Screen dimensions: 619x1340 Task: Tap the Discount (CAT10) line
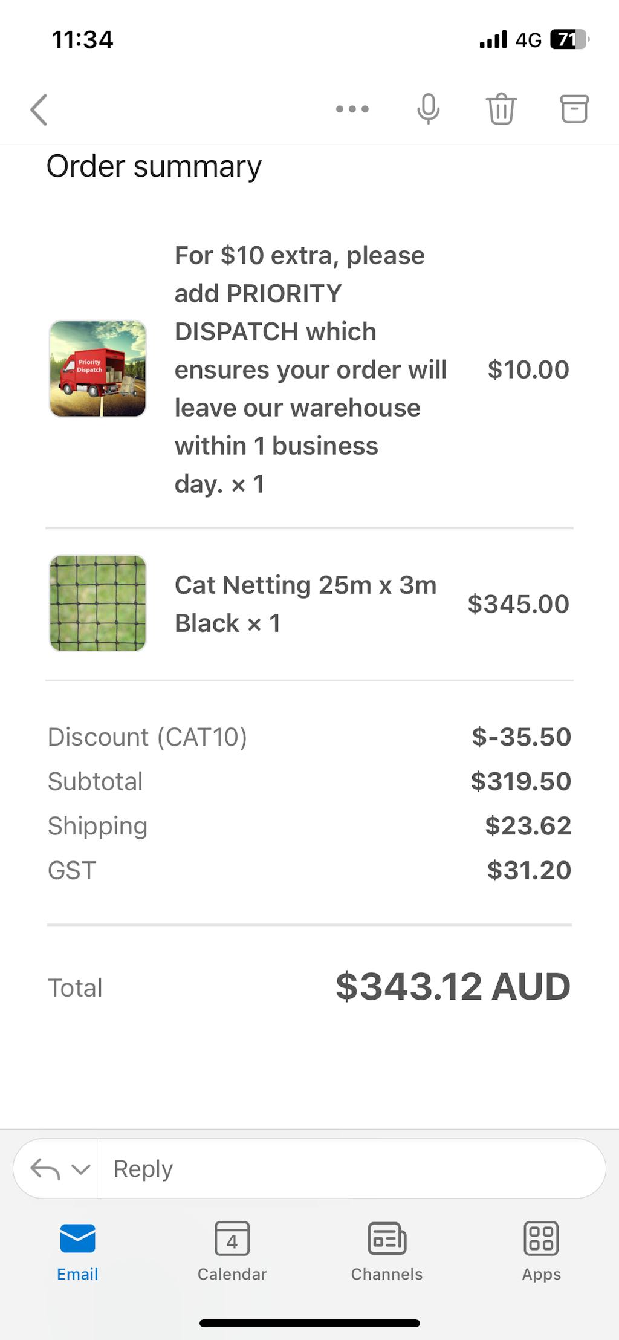click(147, 737)
